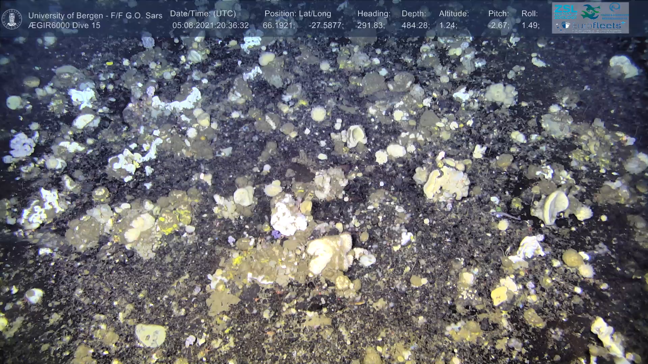648x364 pixels.
Task: Click the Heading label
Action: coord(374,14)
